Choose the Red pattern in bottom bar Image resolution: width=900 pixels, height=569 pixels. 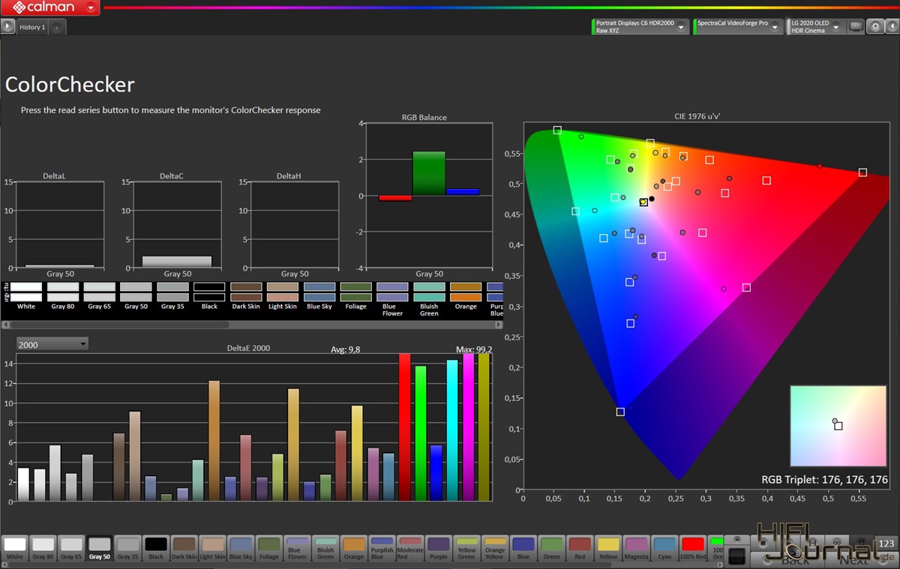click(579, 548)
